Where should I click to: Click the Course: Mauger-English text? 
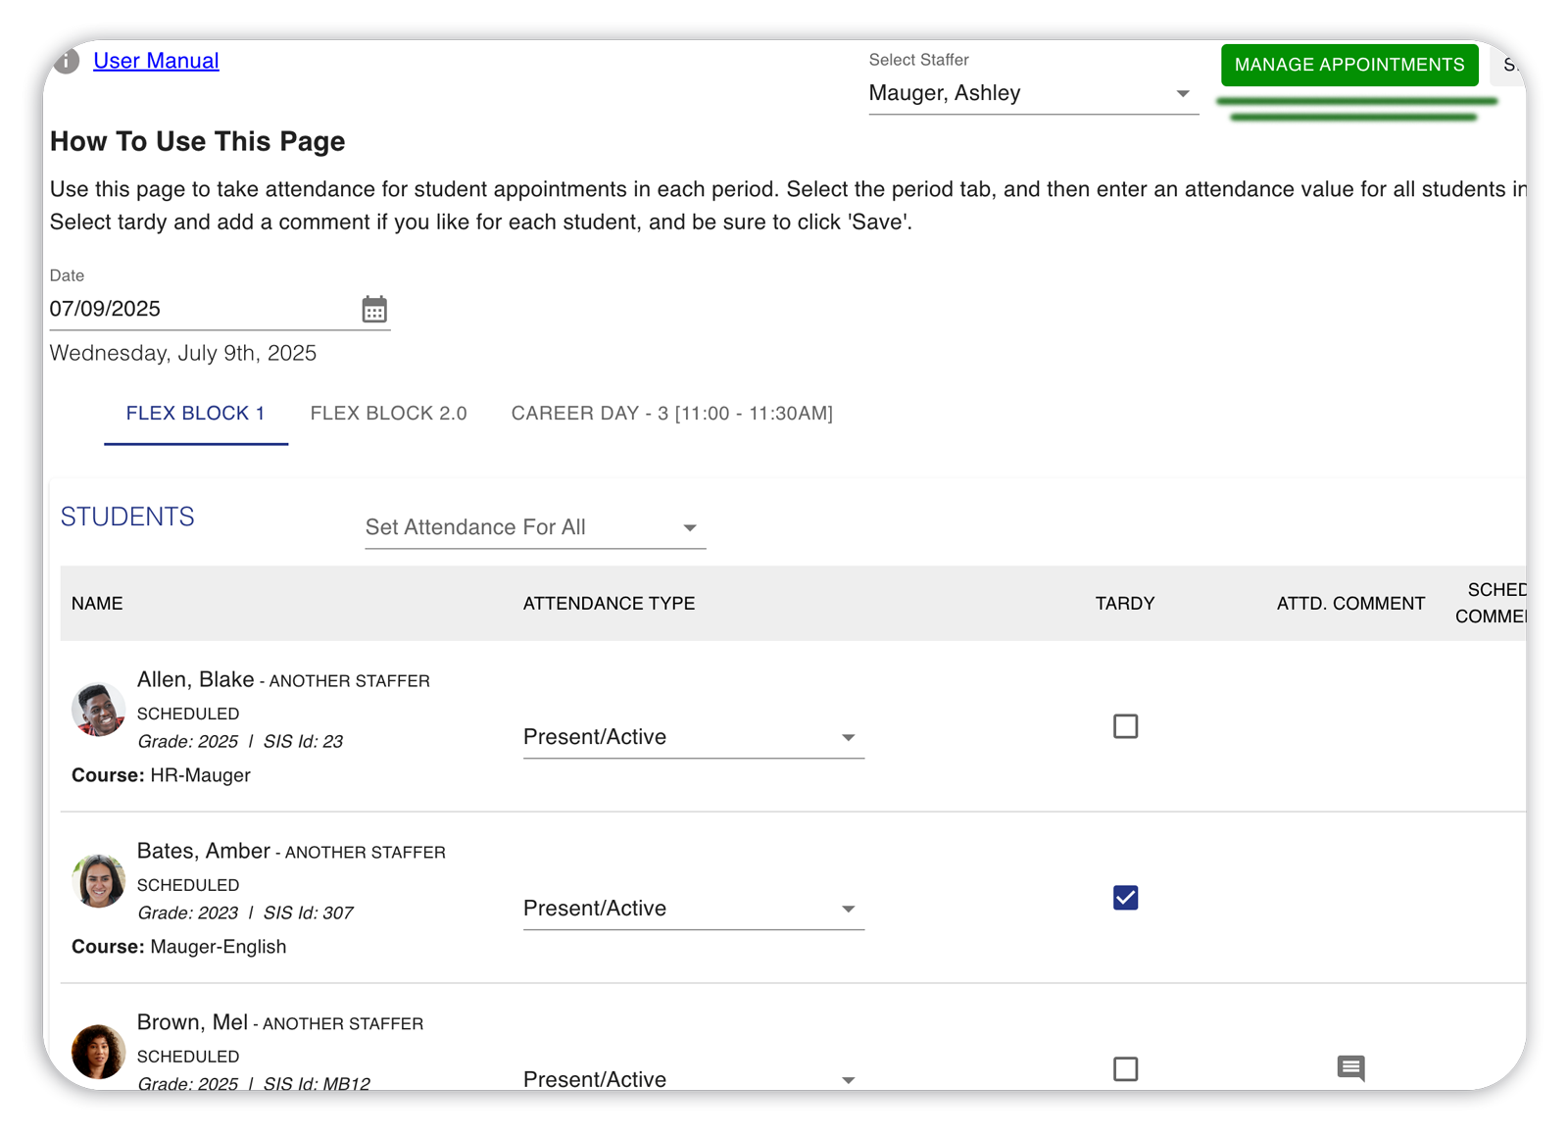tap(178, 947)
